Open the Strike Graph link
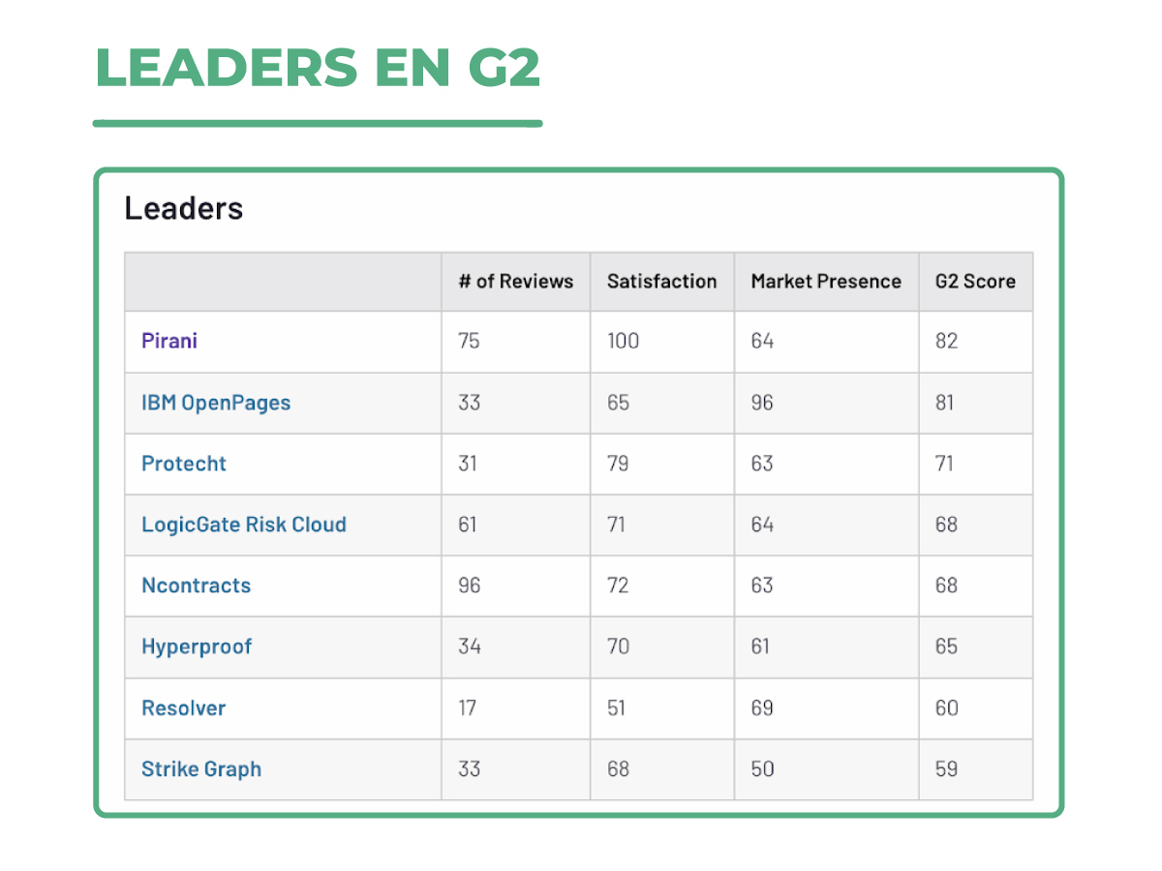Image resolution: width=1162 pixels, height=871 pixels. click(201, 769)
